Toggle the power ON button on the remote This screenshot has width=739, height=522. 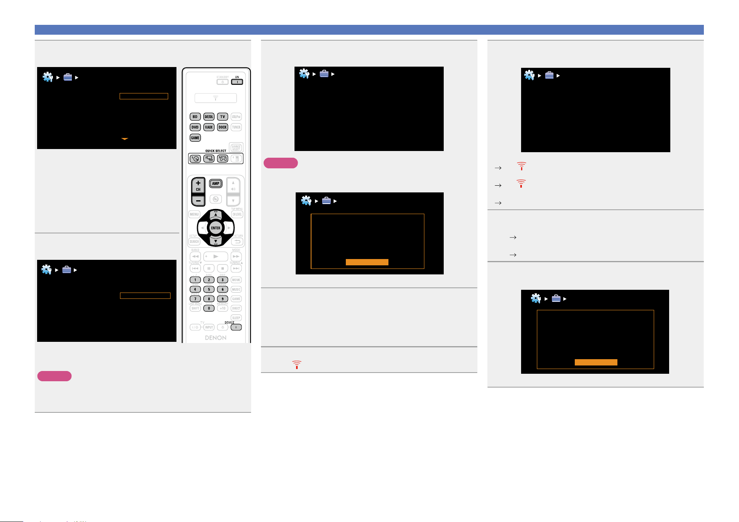tap(237, 82)
